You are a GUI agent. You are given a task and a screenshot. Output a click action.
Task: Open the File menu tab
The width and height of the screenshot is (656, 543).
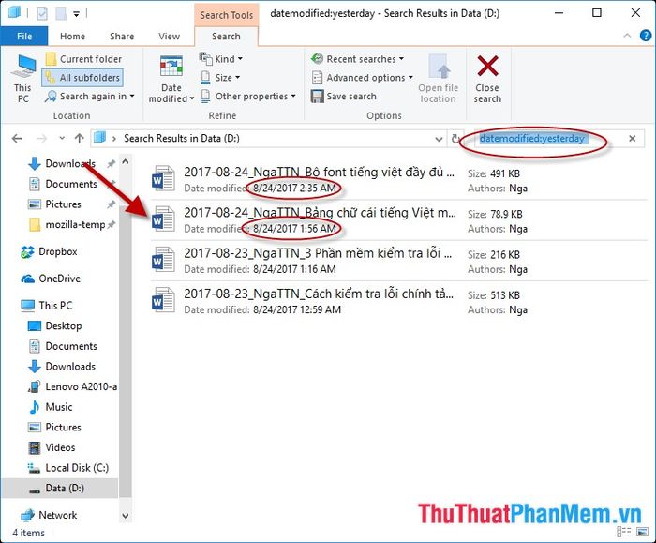24,37
